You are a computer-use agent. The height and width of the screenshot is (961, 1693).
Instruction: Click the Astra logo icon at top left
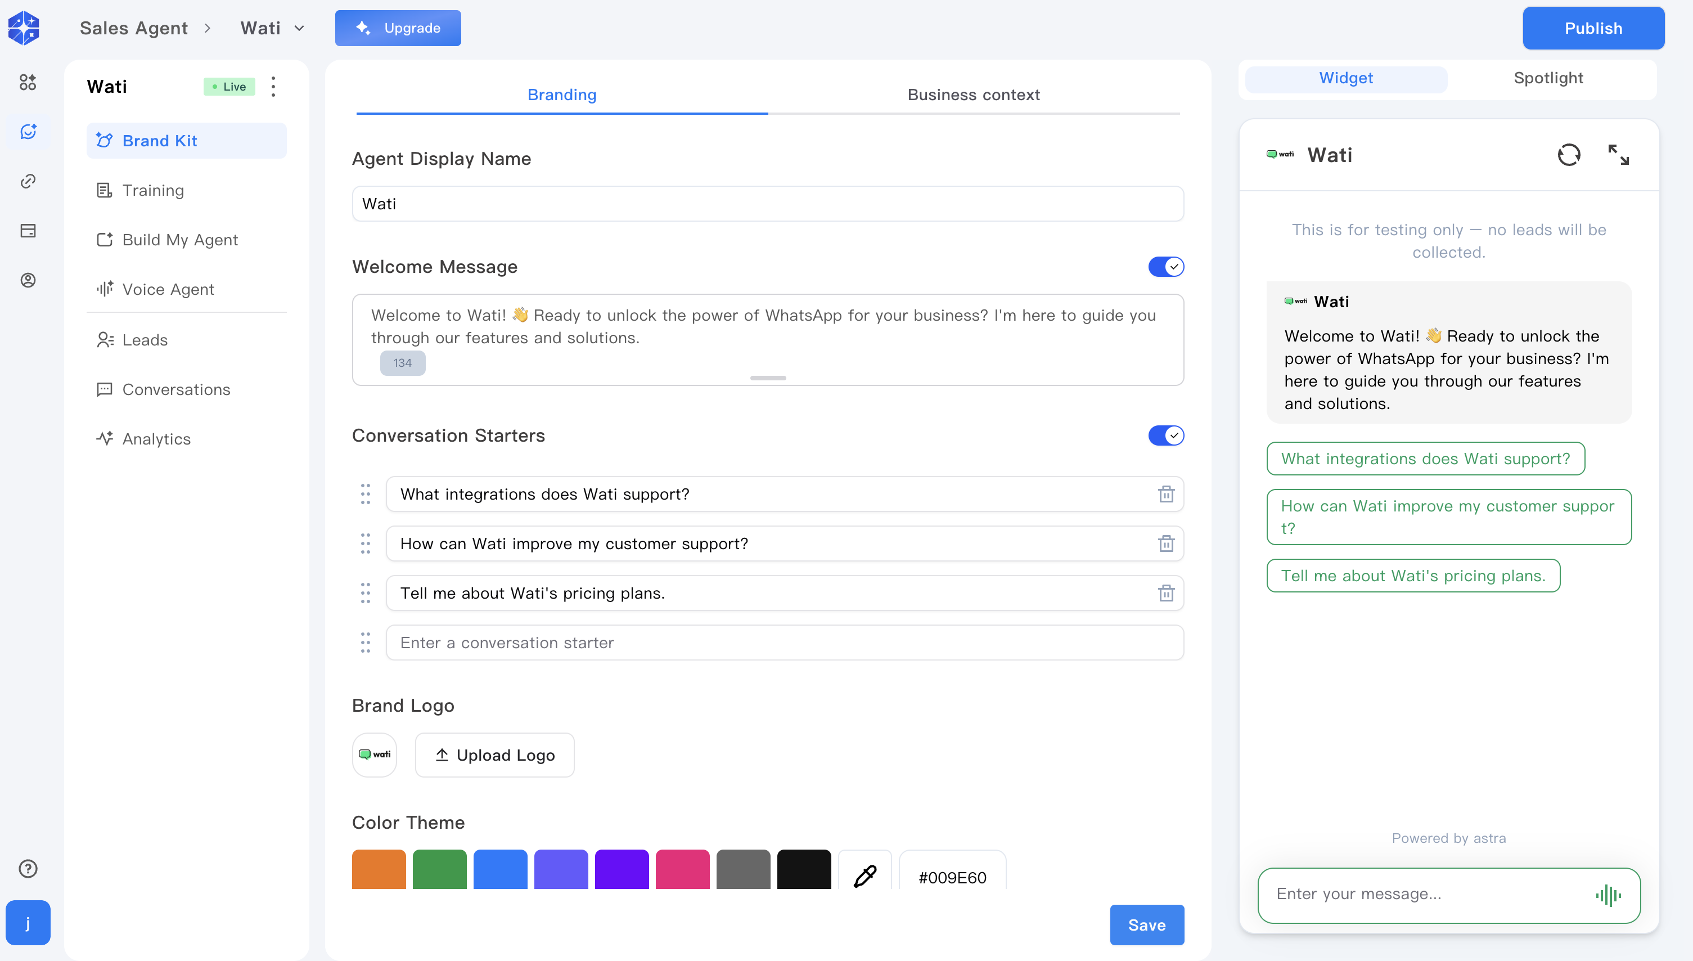pos(24,28)
